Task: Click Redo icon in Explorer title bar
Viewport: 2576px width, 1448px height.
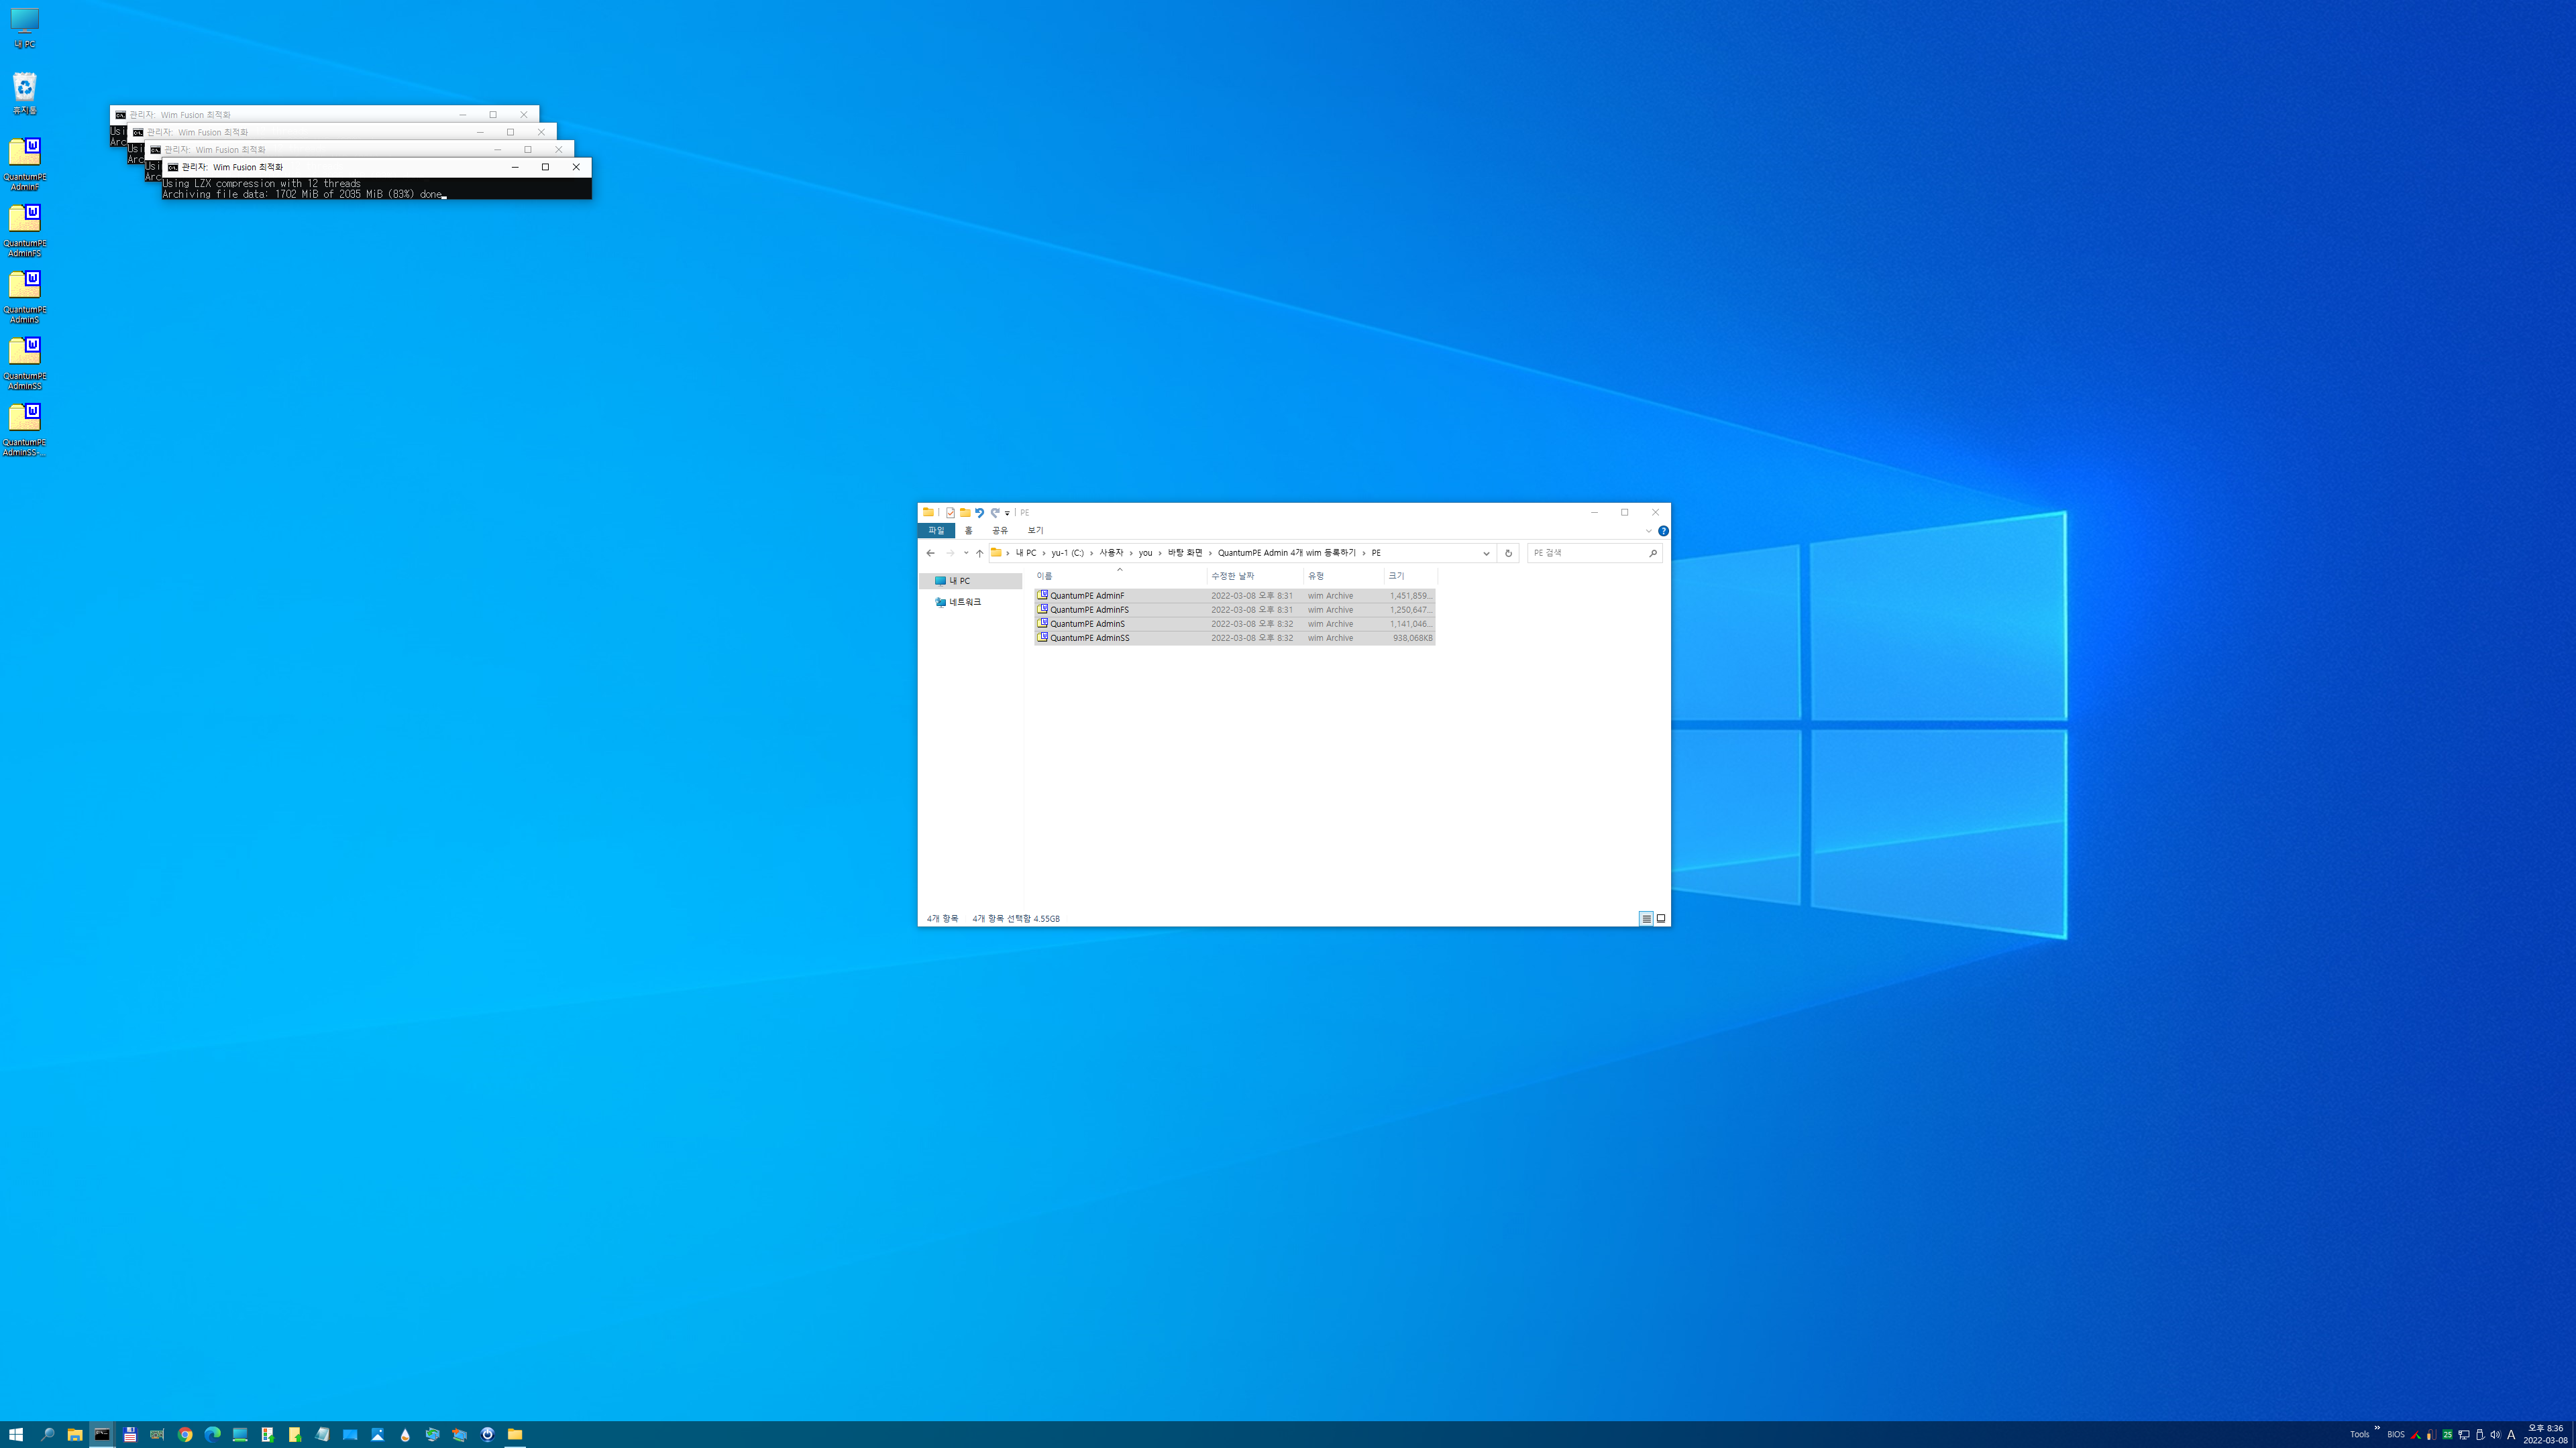Action: (995, 513)
